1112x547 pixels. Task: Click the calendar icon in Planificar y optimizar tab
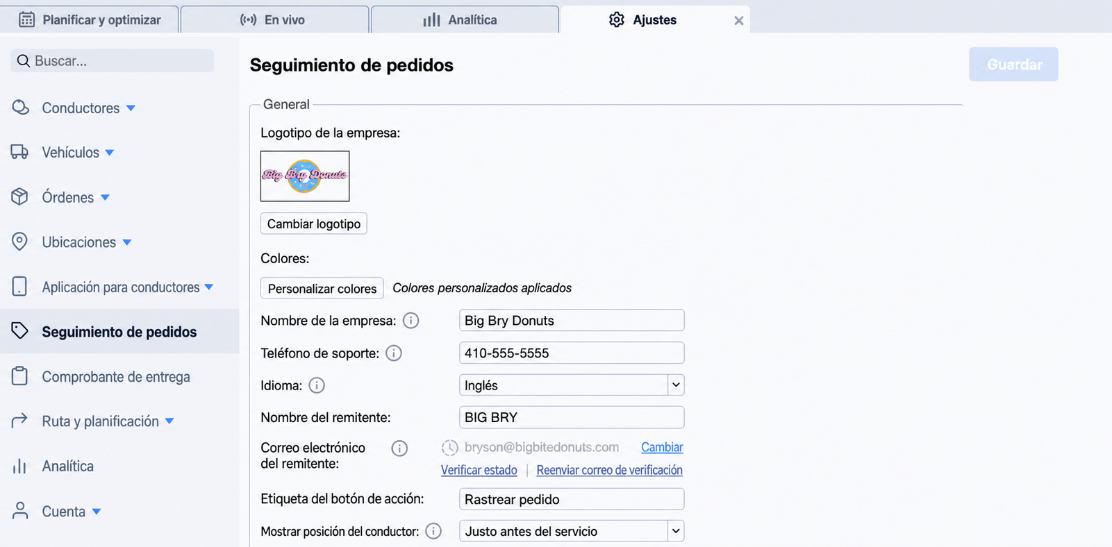pos(26,19)
